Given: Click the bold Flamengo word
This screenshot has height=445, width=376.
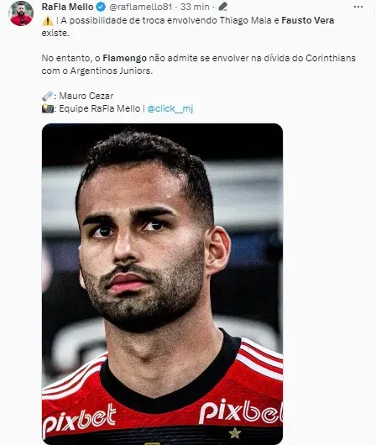Looking at the screenshot, I should pyautogui.click(x=124, y=58).
